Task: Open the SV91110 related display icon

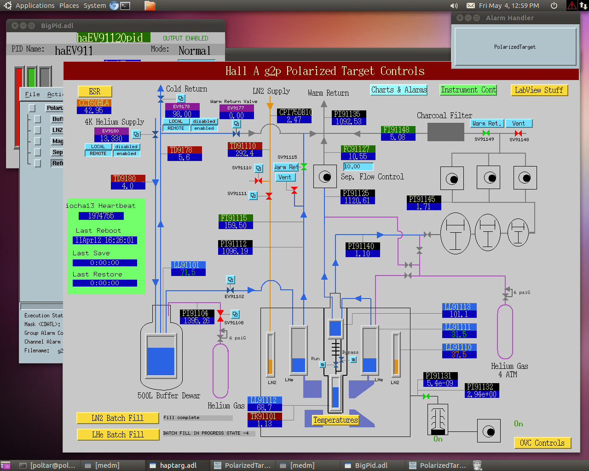Action: click(259, 168)
